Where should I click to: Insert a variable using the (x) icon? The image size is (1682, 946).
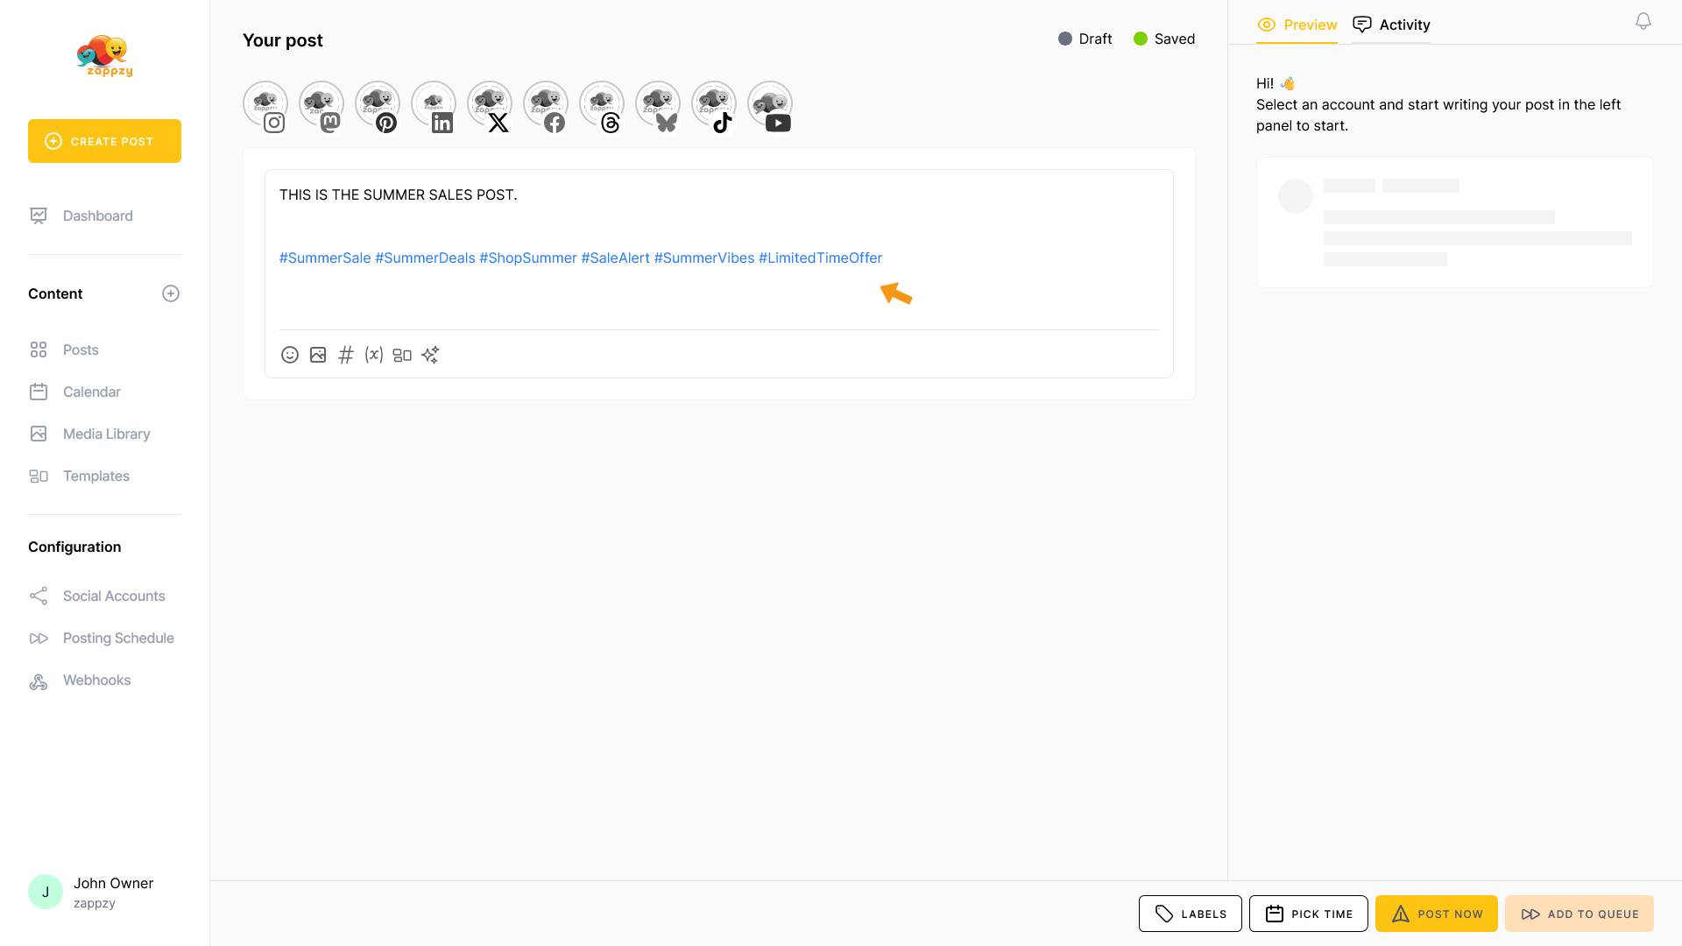(x=374, y=355)
